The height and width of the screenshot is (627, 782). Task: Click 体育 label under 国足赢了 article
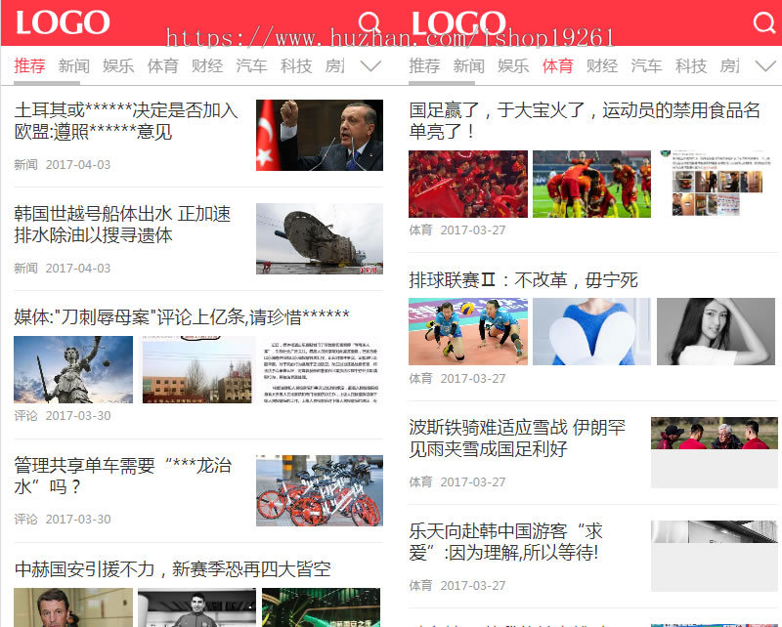[x=420, y=230]
